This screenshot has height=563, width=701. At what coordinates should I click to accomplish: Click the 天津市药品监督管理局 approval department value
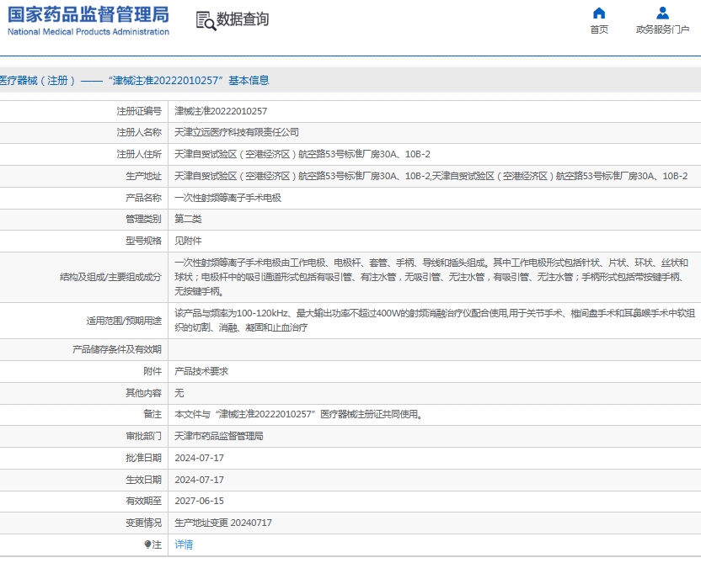click(219, 436)
